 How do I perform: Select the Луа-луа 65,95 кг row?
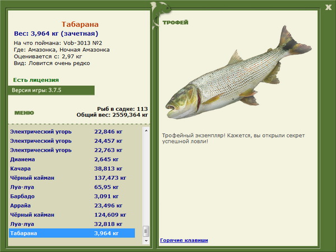(72, 187)
